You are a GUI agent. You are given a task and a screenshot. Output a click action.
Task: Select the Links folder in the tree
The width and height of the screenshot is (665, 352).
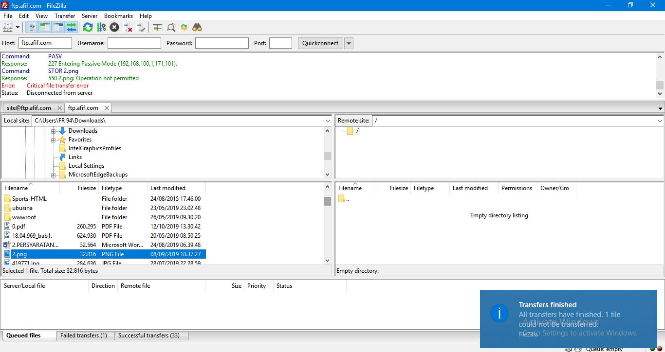pos(75,157)
